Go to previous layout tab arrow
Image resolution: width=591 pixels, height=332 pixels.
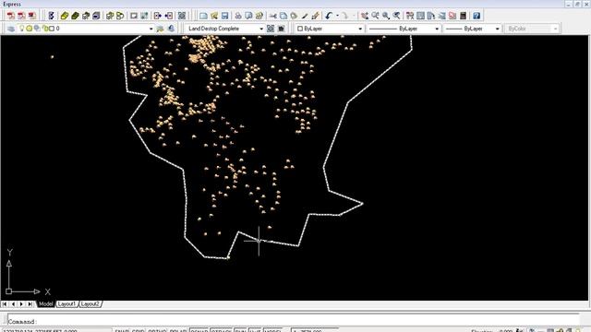[x=13, y=303]
